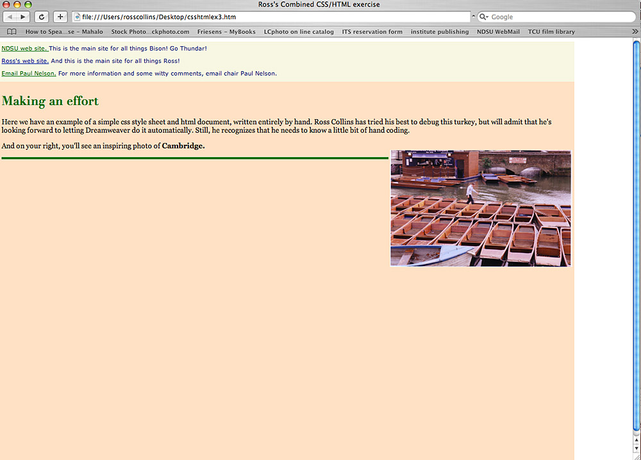Screen dimensions: 641x460
Task: Click the Google search magnifier icon
Action: coord(484,17)
